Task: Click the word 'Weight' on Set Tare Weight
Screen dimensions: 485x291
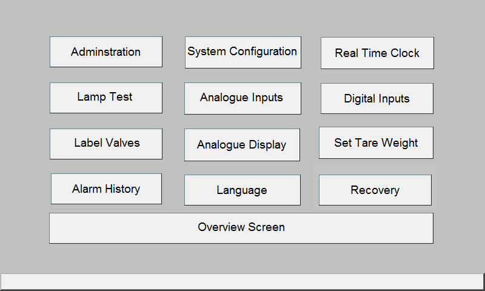Action: tap(400, 143)
